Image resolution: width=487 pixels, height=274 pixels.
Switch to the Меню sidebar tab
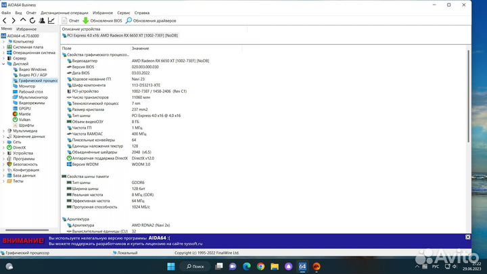point(7,28)
